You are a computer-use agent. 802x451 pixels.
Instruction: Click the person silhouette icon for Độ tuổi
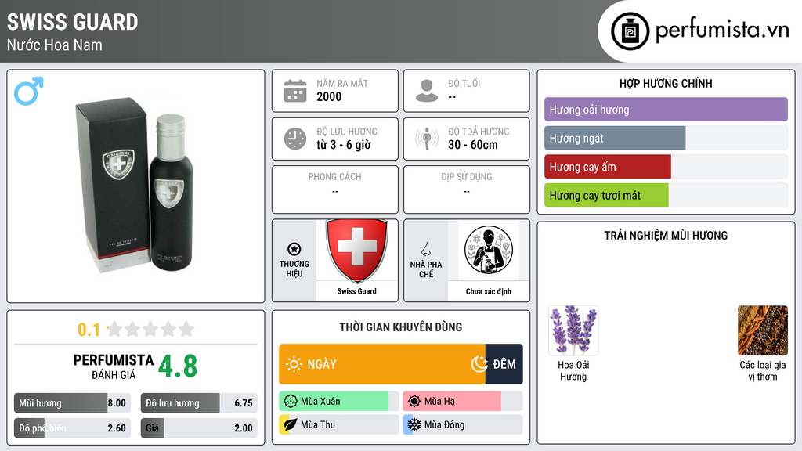pyautogui.click(x=427, y=91)
